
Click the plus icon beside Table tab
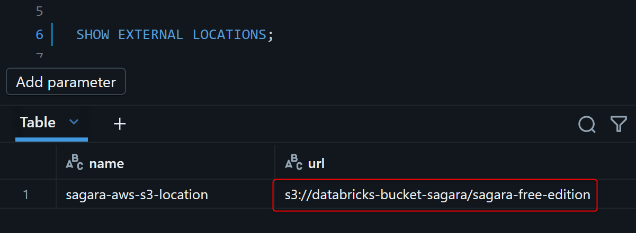click(x=120, y=124)
